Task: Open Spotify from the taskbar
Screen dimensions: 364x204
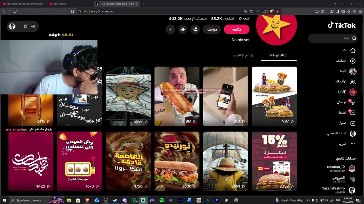Action: [x=162, y=200]
